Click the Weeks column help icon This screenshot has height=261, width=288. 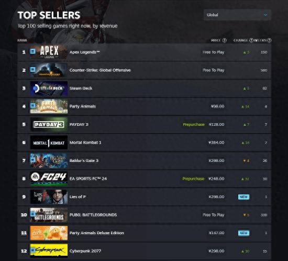[269, 40]
